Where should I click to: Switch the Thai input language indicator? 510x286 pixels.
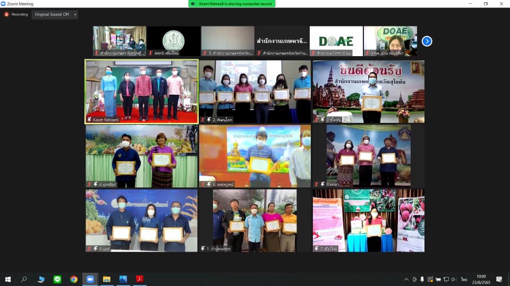(464, 279)
